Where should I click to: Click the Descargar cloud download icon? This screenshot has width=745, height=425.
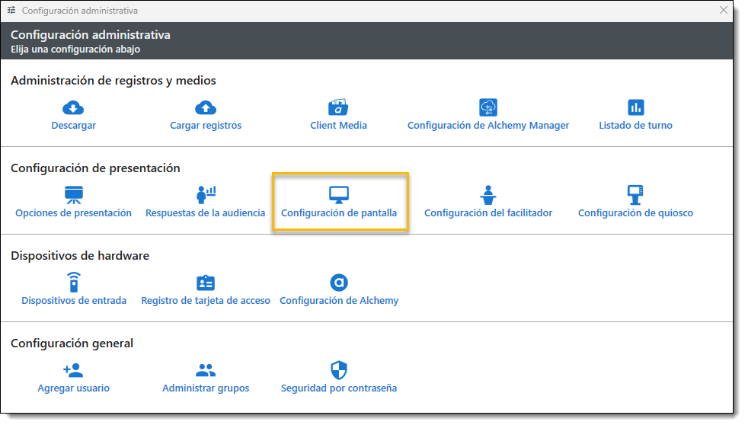(73, 107)
